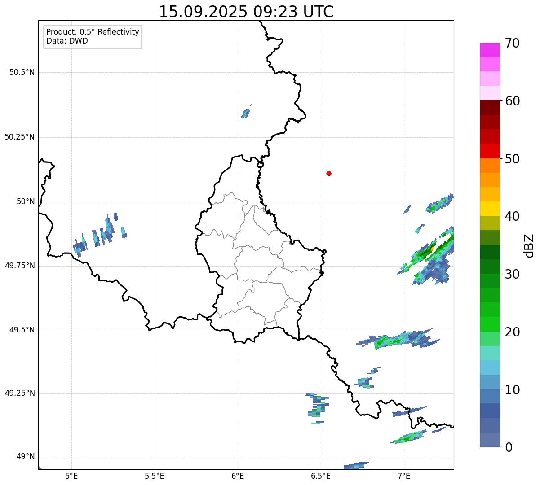The image size is (540, 485).
Task: Click the 5°E longitude label
Action: 71,476
